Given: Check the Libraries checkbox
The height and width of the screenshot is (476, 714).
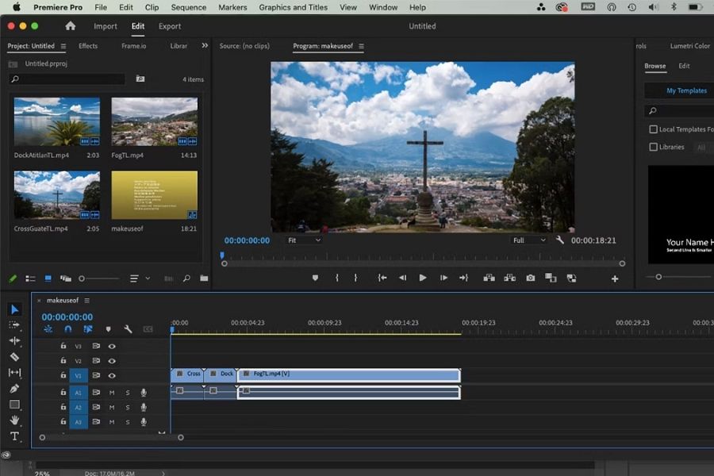Looking at the screenshot, I should click(x=653, y=147).
